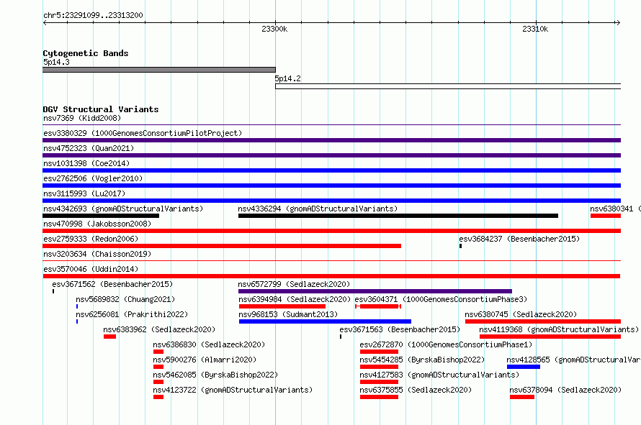Select the red bar under nsv6383962
The image size is (641, 425).
pos(109,337)
